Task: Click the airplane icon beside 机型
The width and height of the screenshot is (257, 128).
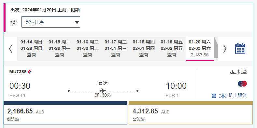Action: coord(233,72)
